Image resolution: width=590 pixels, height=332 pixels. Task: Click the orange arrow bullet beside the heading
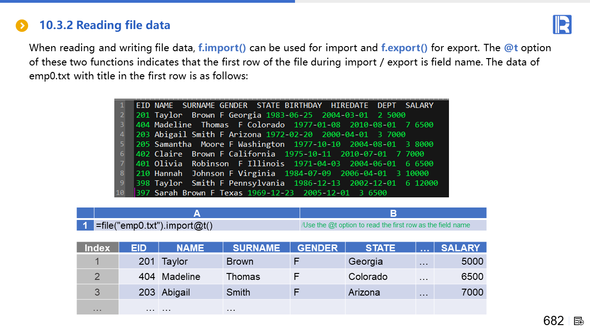click(x=22, y=26)
